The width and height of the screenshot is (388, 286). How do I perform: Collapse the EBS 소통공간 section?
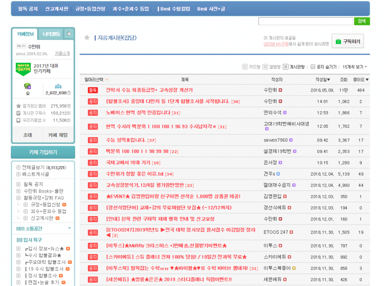(69, 228)
